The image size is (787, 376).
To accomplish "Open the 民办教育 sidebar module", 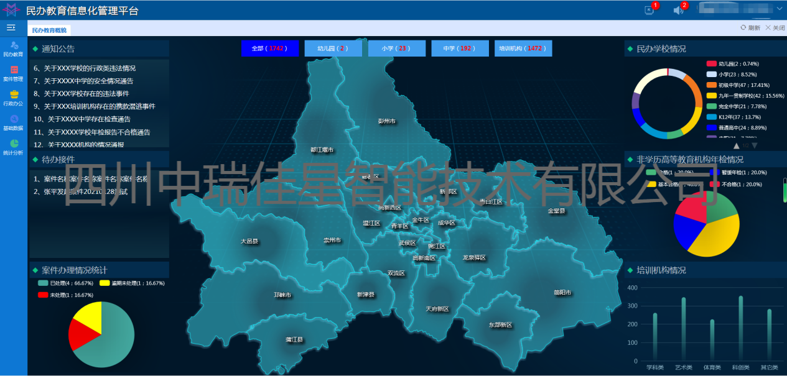I will [13, 48].
